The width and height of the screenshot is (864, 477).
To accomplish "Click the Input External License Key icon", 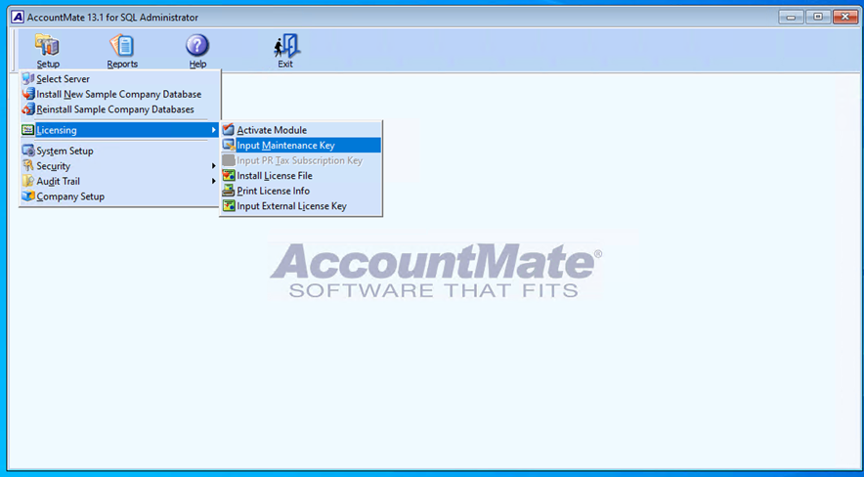I will click(x=229, y=206).
